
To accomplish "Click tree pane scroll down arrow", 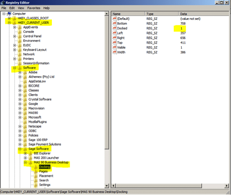I will pos(107,186).
